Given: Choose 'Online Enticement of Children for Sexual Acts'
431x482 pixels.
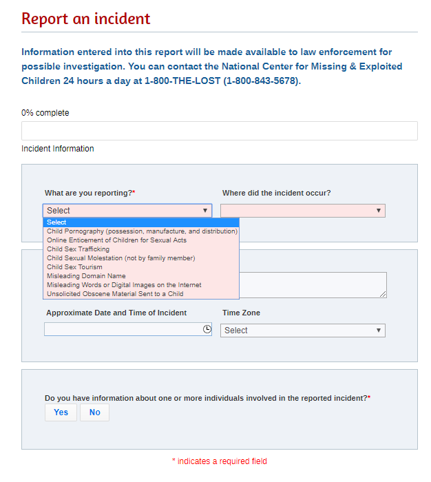Looking at the screenshot, I should click(117, 240).
